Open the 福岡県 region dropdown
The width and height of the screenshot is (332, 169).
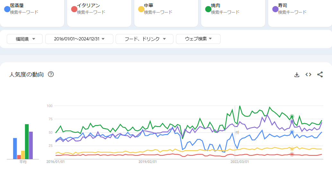click(25, 39)
